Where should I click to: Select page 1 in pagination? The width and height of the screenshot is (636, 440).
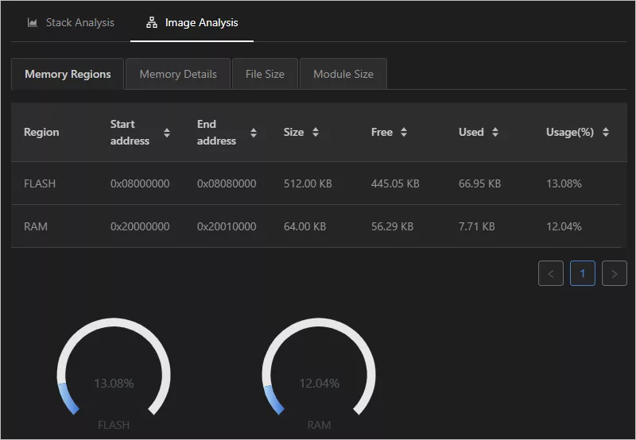[583, 273]
